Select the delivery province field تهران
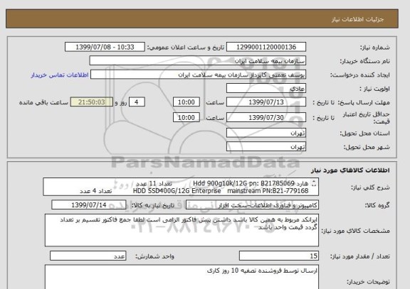The width and height of the screenshot is (410, 289). 266,133
